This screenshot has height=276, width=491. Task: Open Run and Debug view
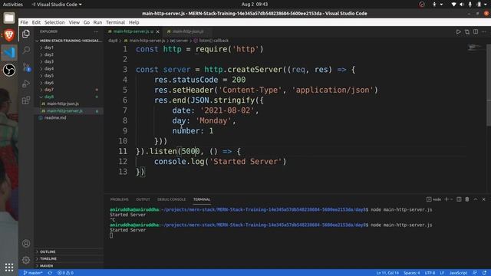26,84
